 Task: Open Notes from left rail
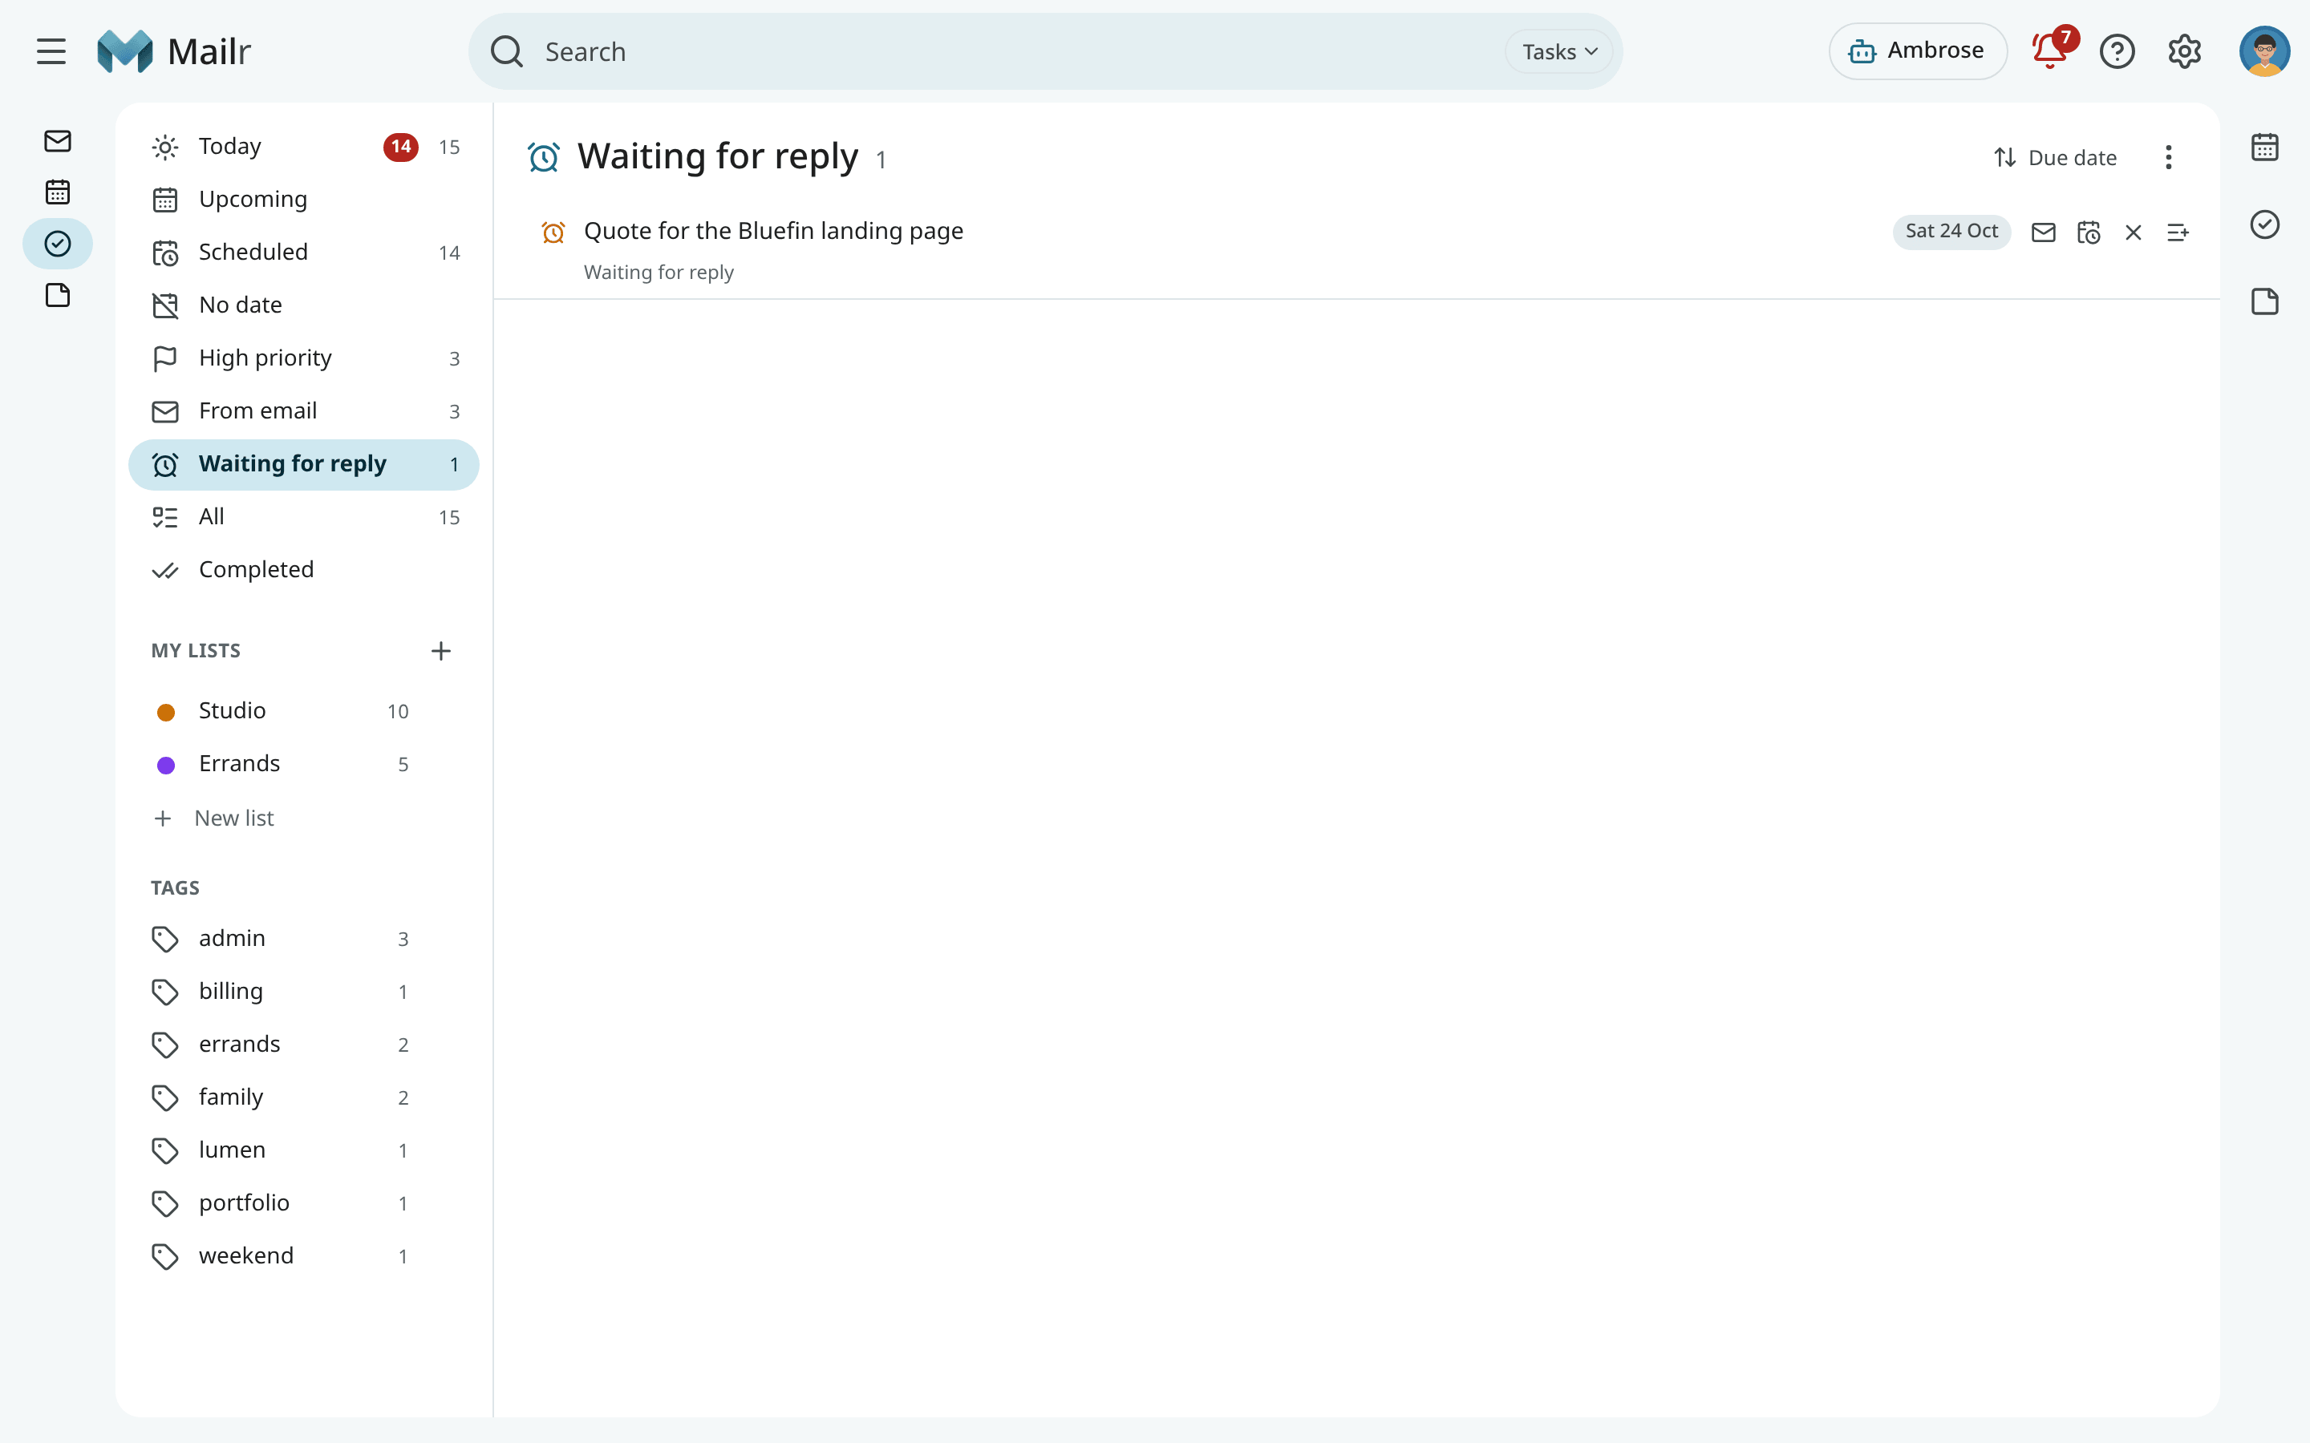[x=57, y=296]
